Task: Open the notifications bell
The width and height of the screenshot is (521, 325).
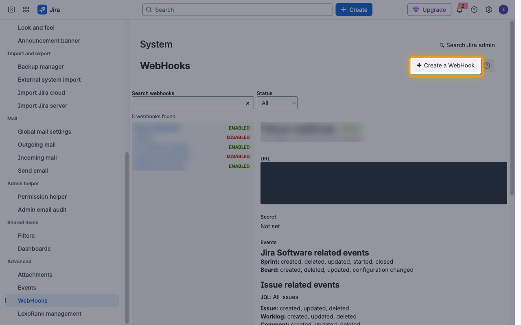Action: pyautogui.click(x=460, y=10)
